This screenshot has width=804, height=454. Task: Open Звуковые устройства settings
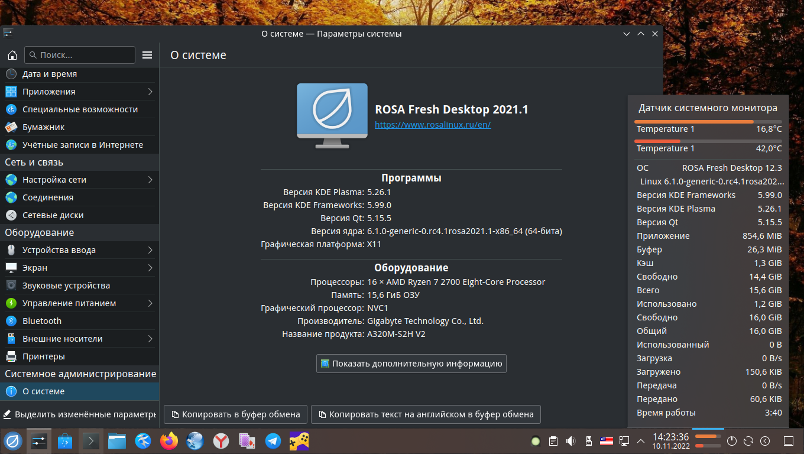click(80, 286)
